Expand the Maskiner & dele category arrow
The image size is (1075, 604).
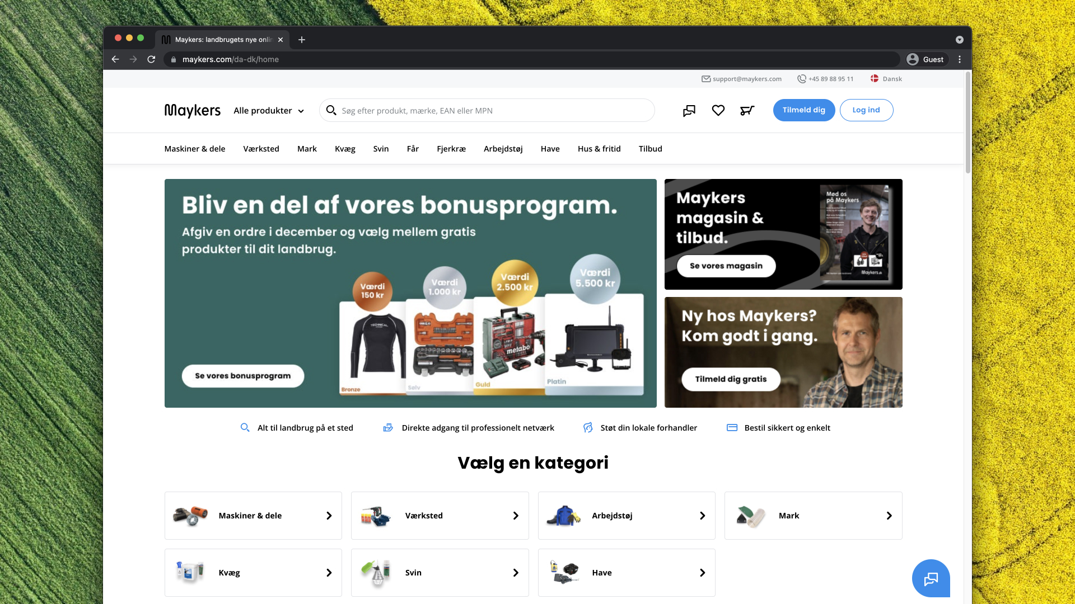[x=329, y=516]
